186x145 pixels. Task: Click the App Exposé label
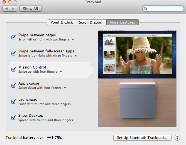[29, 83]
